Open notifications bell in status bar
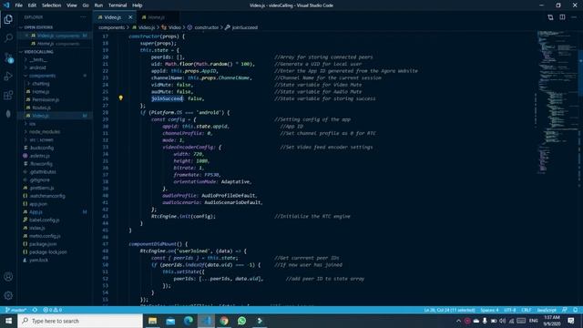Screen dimensions: 583x328 [x=575, y=310]
